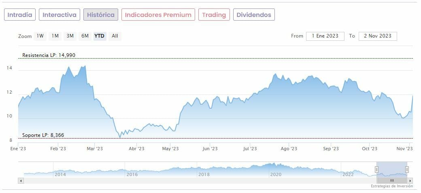
Task: Click the Estrategias de Inversión credit link
Action: (x=391, y=186)
